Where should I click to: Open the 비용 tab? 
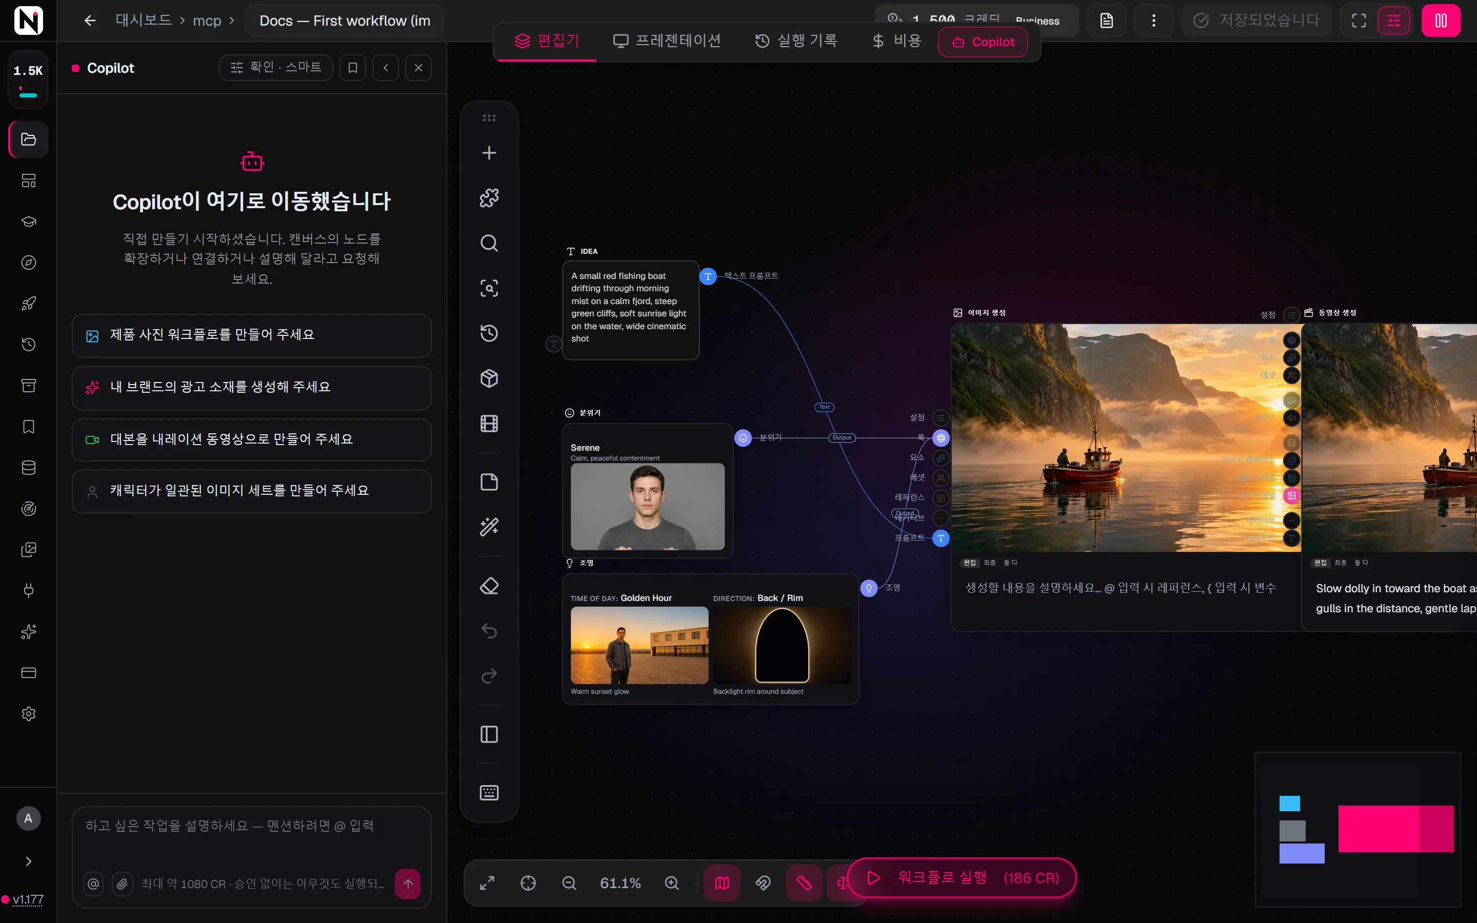896,41
